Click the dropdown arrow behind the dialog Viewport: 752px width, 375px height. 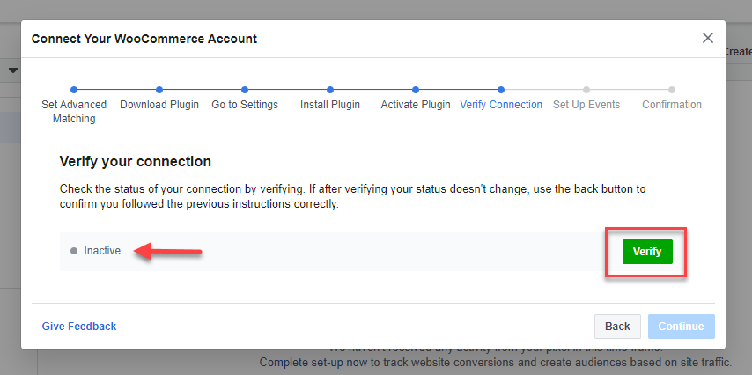click(x=13, y=70)
